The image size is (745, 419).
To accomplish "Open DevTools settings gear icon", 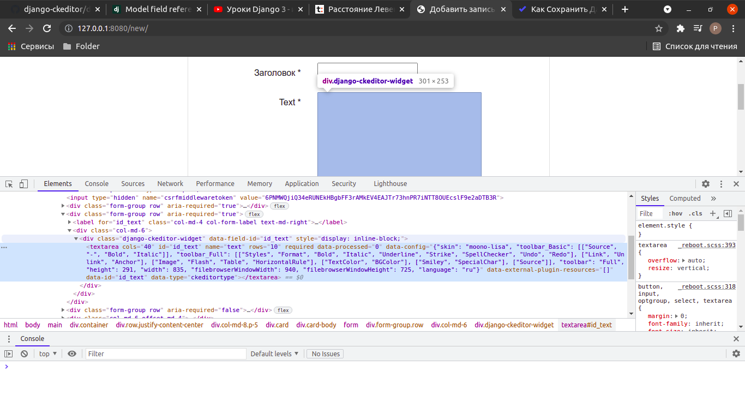I will tap(706, 184).
